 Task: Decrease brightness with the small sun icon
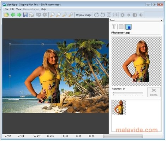point(129,15)
